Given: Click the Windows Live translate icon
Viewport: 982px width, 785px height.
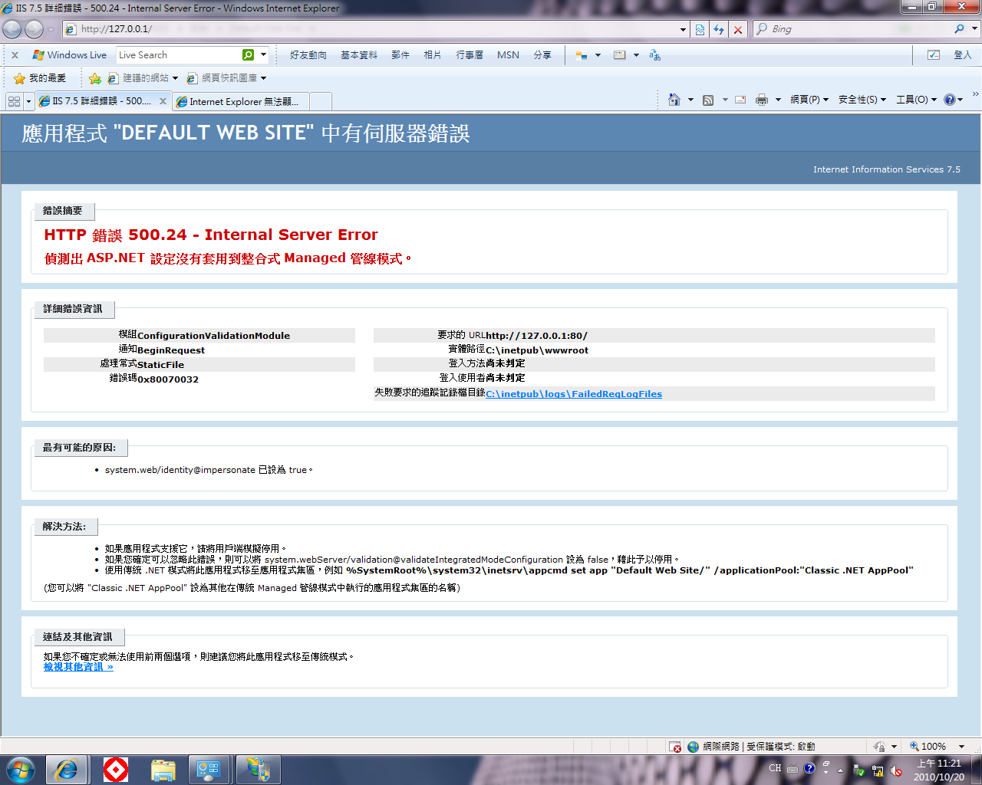Looking at the screenshot, I should (x=654, y=55).
